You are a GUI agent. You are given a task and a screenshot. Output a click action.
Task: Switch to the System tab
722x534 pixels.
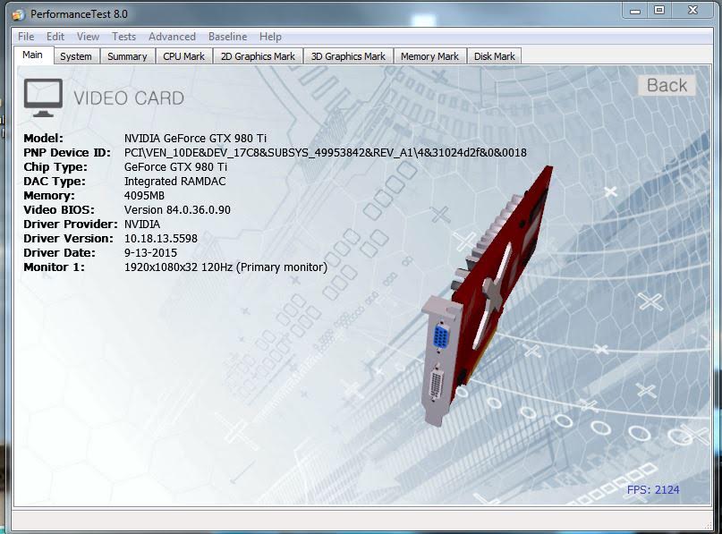point(76,56)
